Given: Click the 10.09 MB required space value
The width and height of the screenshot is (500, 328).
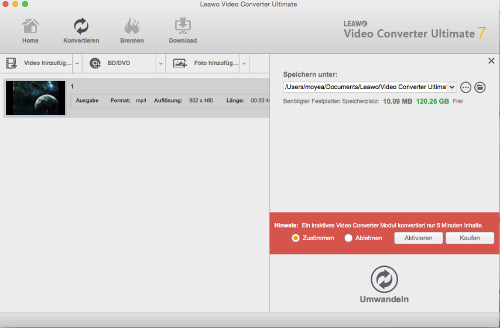Looking at the screenshot, I should coord(398,101).
